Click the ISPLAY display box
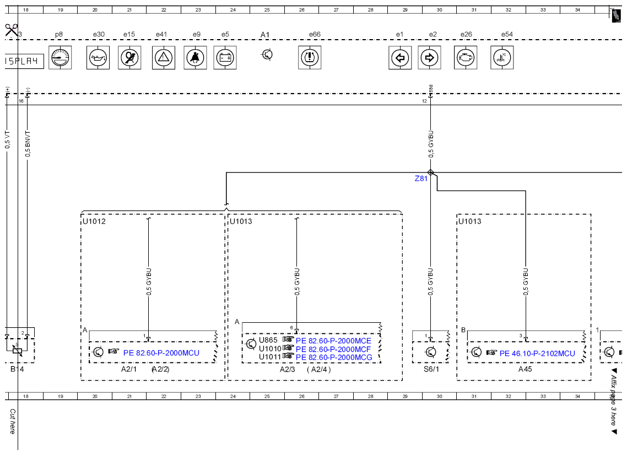This screenshot has width=627, height=455. tap(24, 61)
